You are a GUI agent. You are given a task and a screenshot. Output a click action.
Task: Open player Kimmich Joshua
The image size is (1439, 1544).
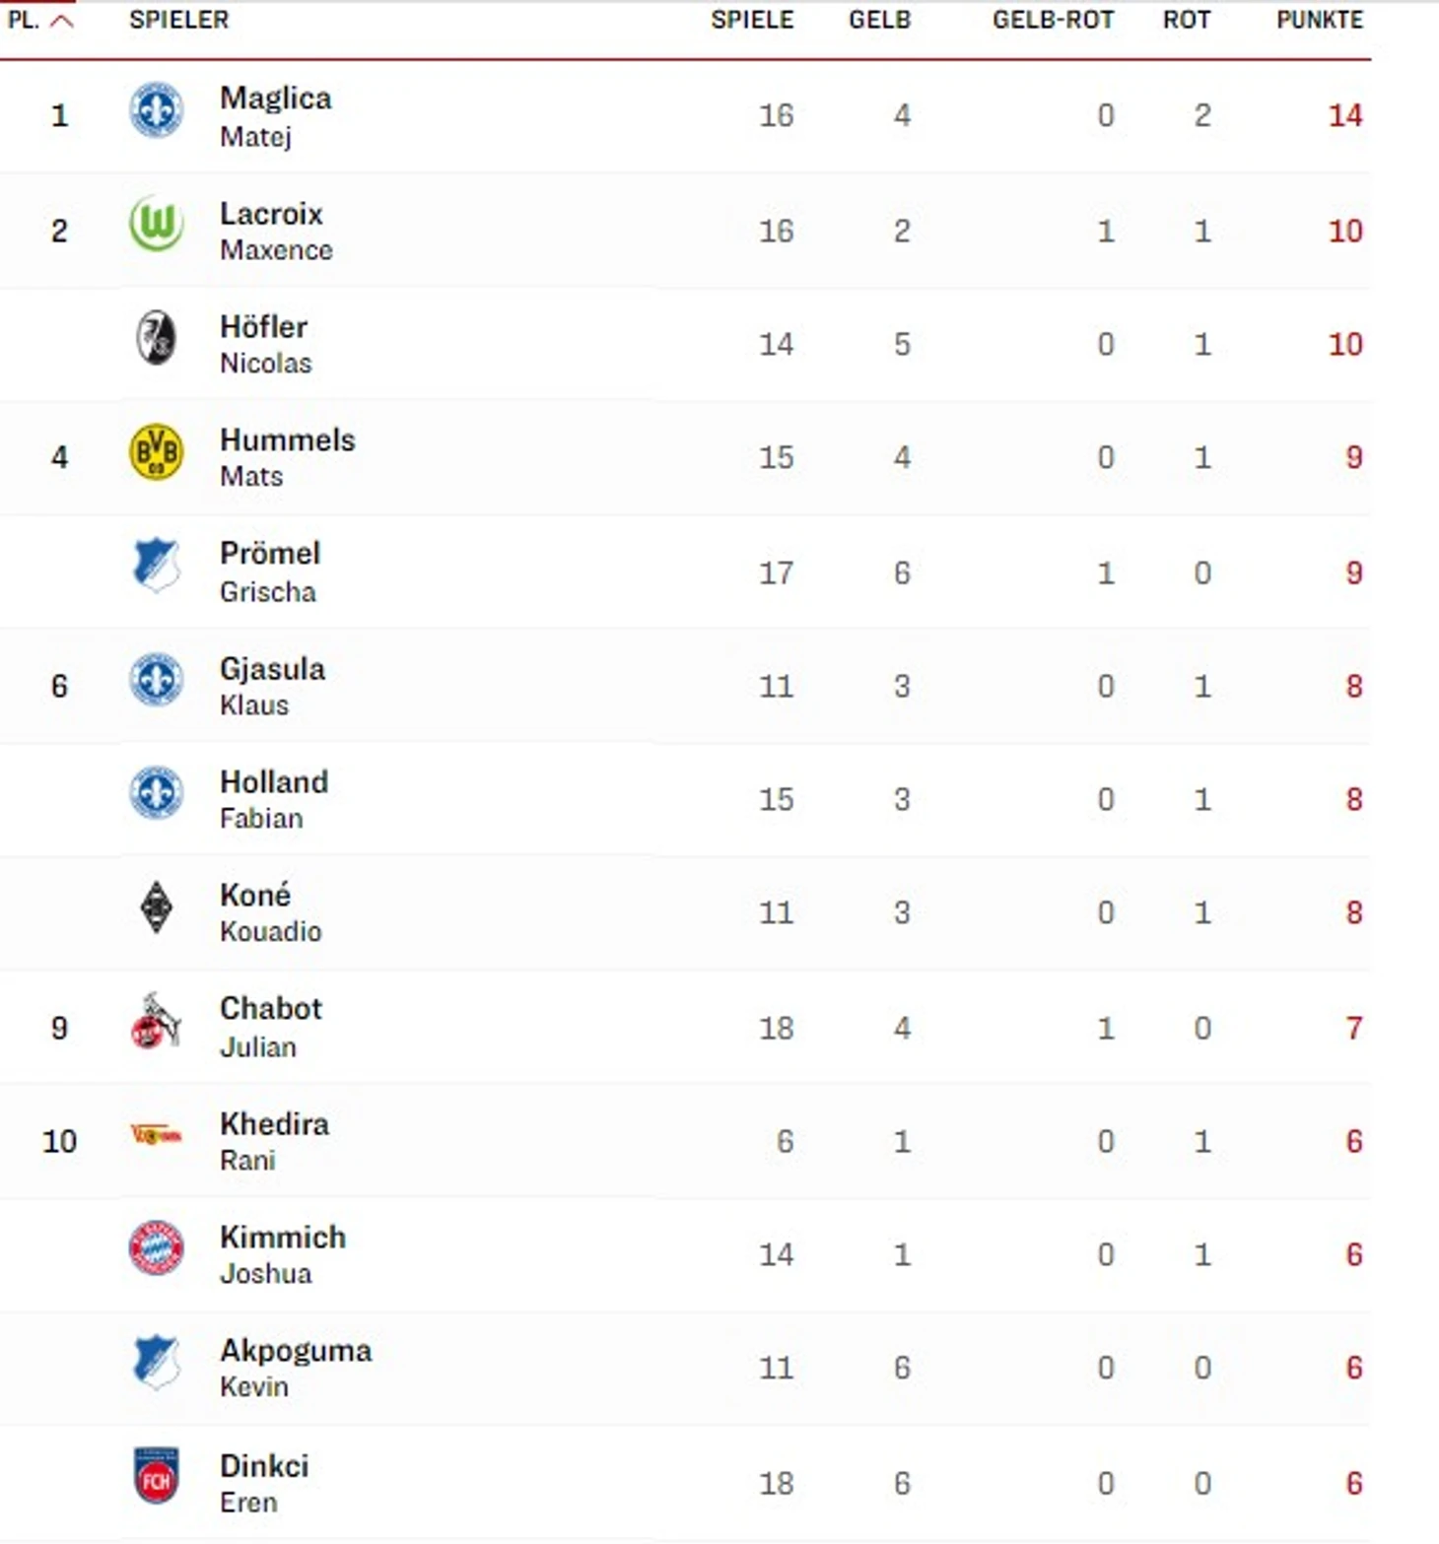pyautogui.click(x=283, y=1254)
